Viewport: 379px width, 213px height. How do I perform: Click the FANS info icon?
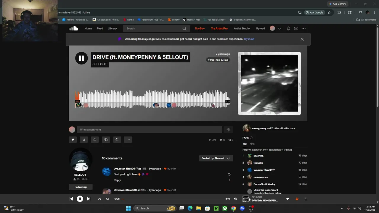point(251,138)
